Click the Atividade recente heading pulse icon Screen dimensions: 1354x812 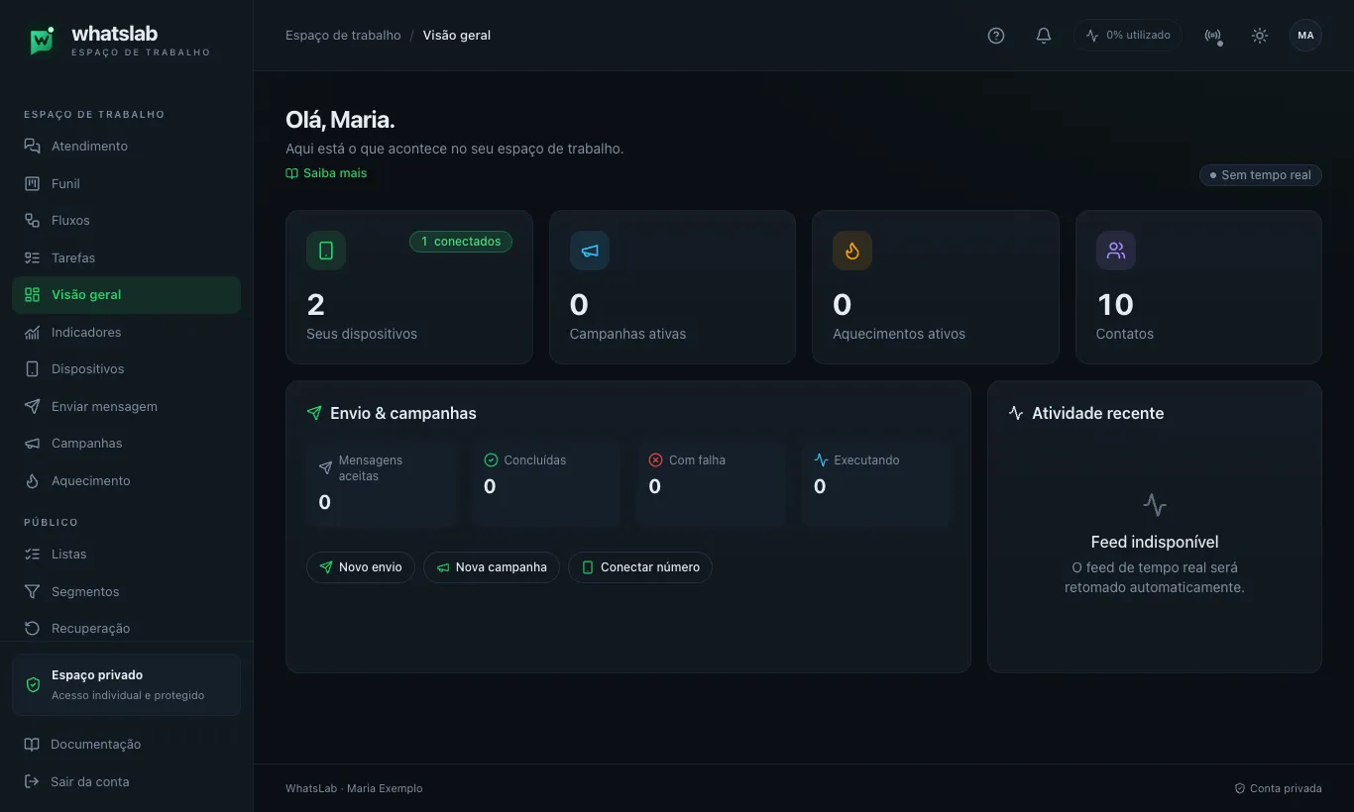coord(1016,413)
